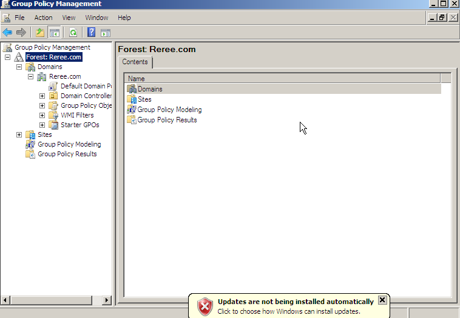The image size is (460, 318).
Task: Click the tree pane horizontal scrollbar thumb
Action: click(52, 300)
